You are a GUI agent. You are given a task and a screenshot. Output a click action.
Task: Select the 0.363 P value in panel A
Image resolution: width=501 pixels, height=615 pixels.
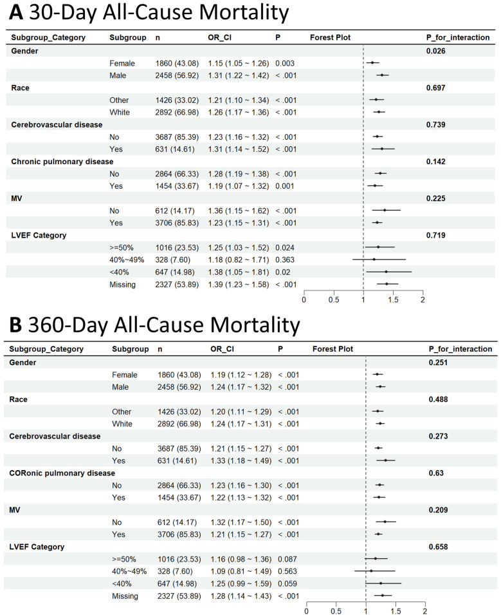click(x=285, y=260)
